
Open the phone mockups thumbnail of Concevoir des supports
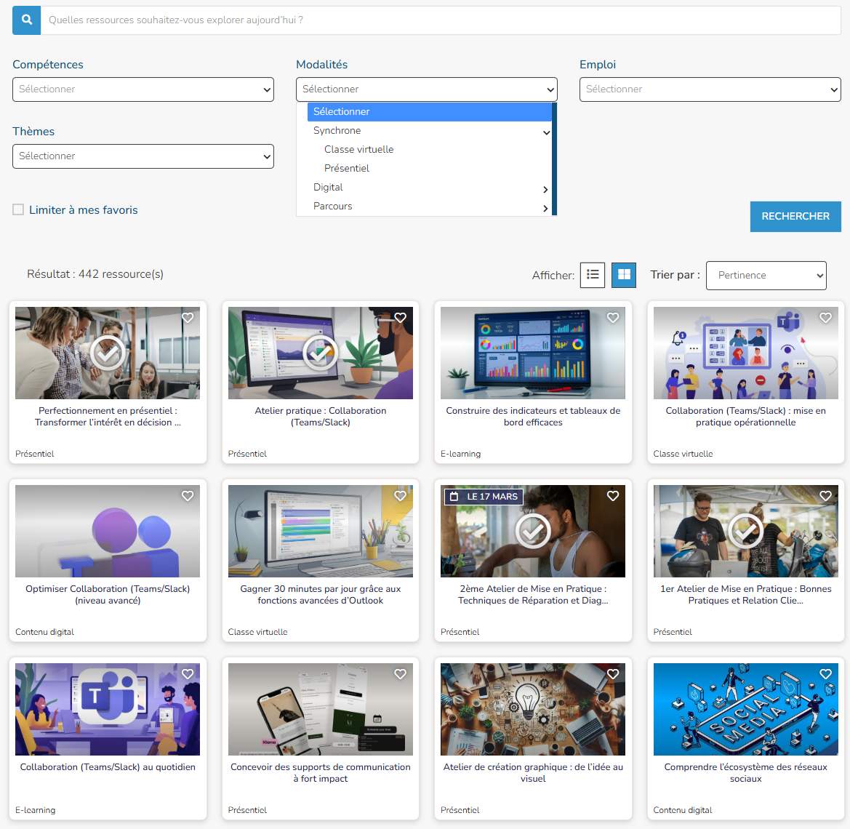pyautogui.click(x=321, y=709)
